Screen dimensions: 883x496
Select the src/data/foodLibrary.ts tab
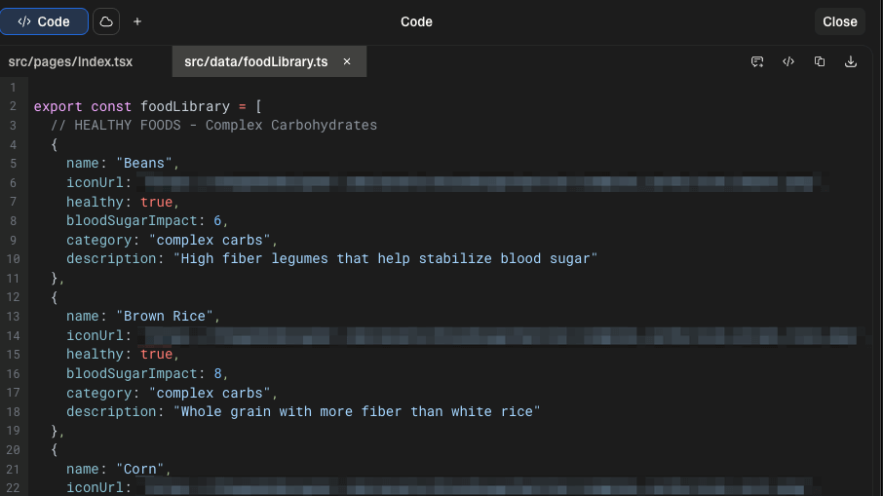click(x=255, y=61)
